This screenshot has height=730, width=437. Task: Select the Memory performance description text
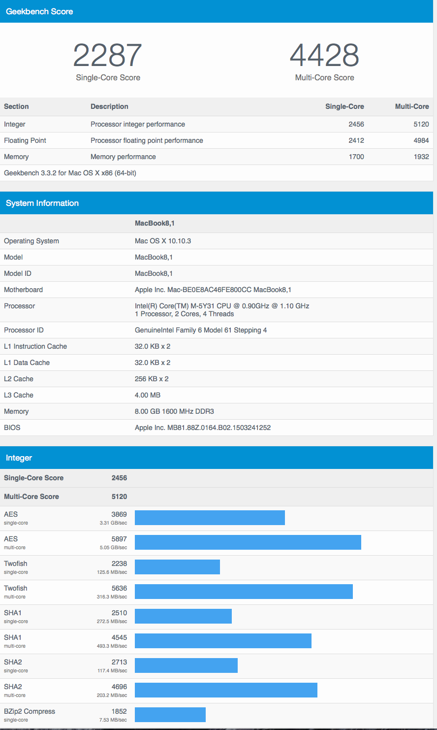pos(123,157)
